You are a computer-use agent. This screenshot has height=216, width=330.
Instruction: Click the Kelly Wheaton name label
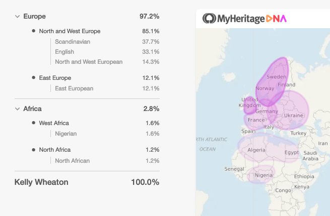point(41,182)
